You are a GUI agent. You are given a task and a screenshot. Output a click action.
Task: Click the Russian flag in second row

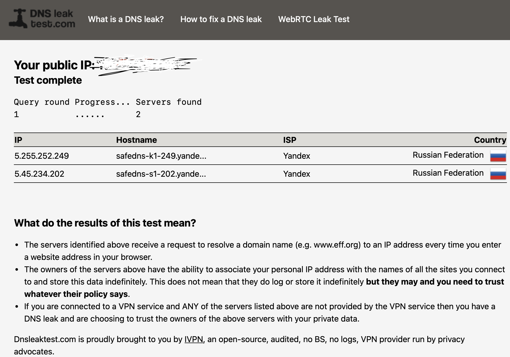point(498,174)
